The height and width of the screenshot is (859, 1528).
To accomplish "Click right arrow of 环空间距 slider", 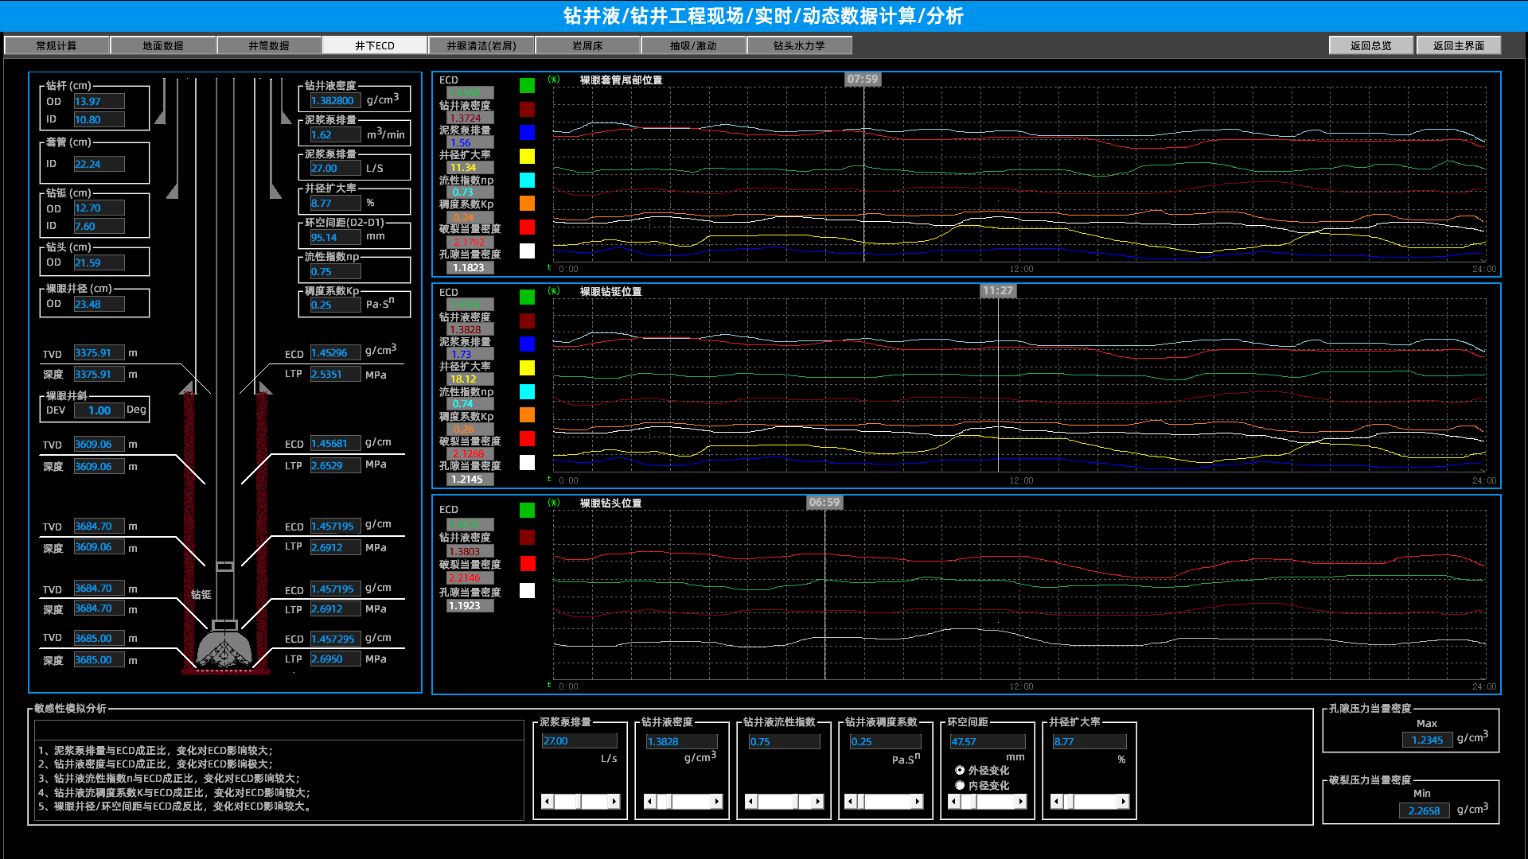I will click(1022, 801).
